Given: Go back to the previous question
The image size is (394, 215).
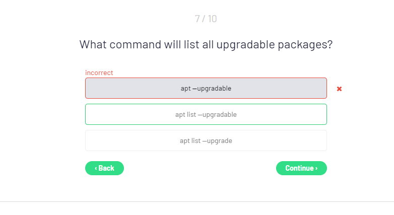Looking at the screenshot, I should coord(104,168).
